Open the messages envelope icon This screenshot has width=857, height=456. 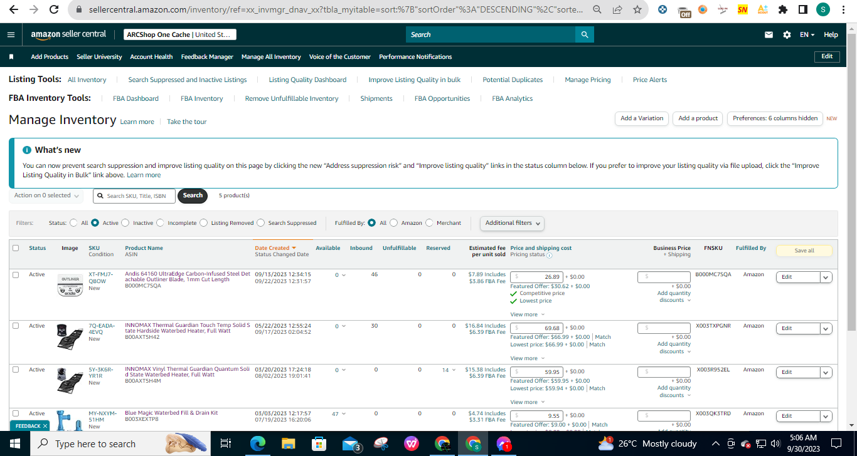(x=769, y=35)
